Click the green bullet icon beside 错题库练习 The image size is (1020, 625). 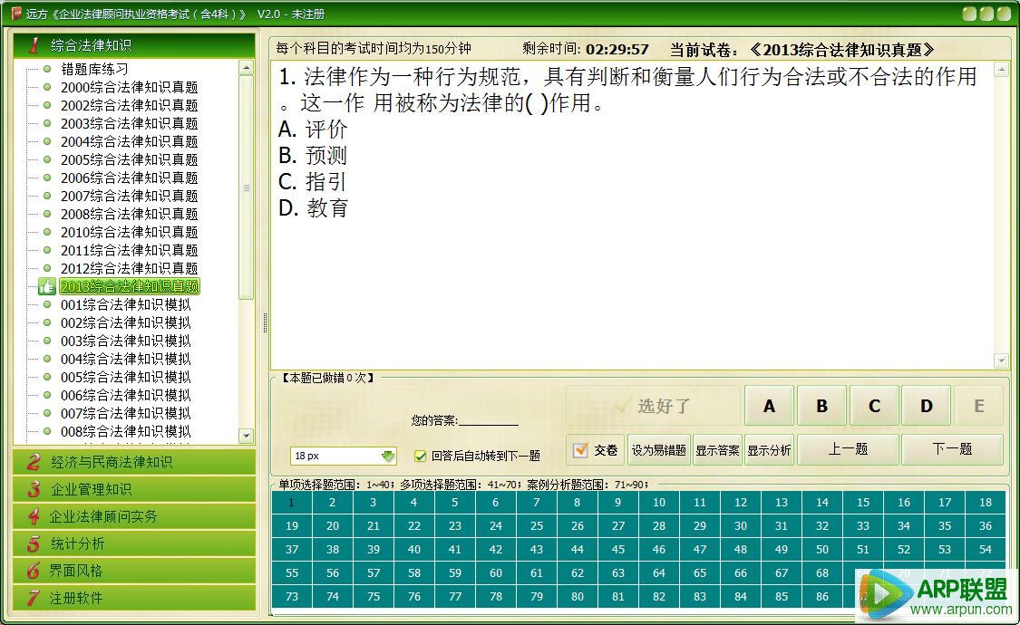tap(47, 69)
